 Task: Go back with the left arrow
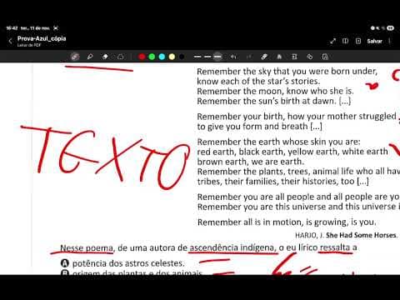click(11, 42)
